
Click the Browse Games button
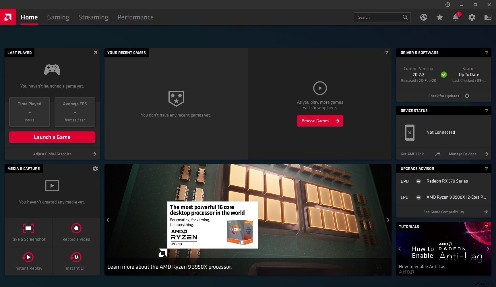(x=320, y=121)
